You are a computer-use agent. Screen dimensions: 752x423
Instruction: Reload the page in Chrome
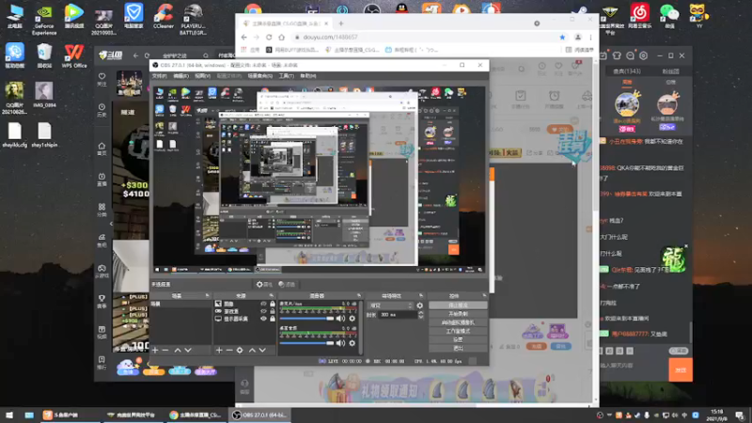click(x=269, y=37)
